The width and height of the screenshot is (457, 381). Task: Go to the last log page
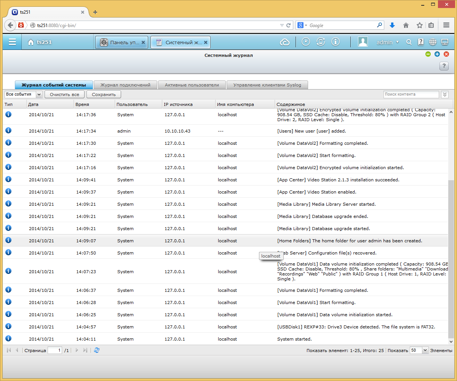point(85,350)
